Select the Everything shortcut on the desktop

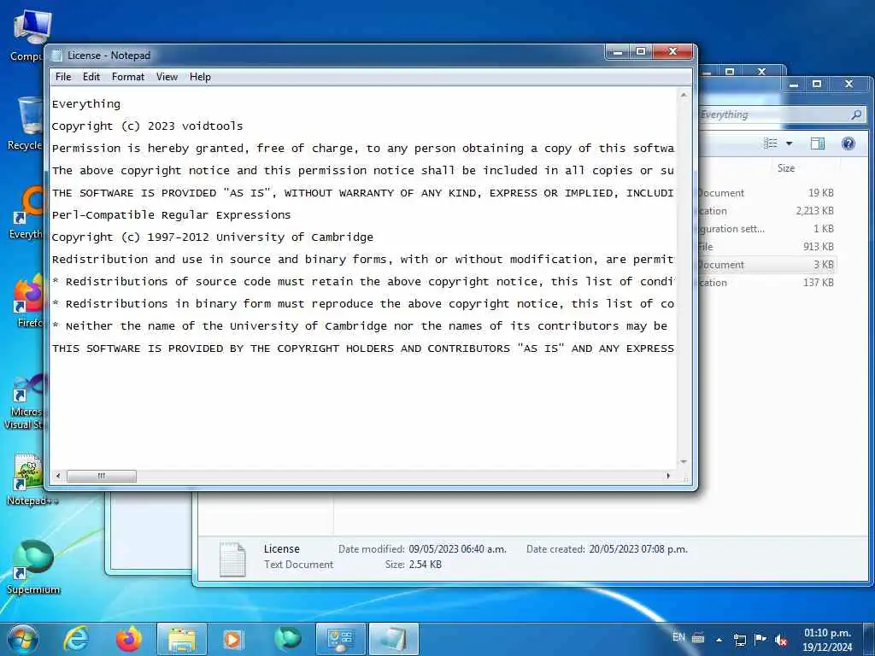point(26,213)
